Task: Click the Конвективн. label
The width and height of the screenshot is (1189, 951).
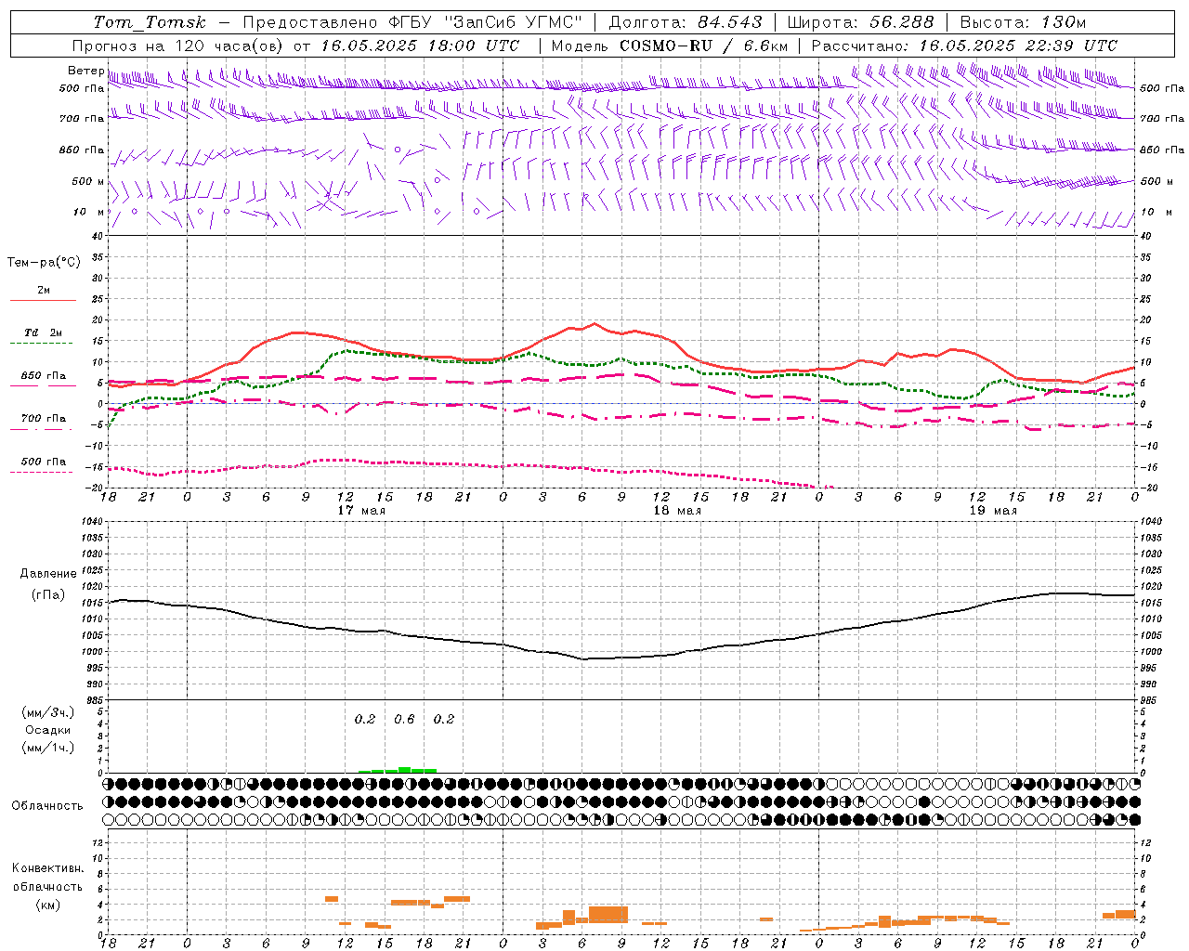Action: (48, 868)
